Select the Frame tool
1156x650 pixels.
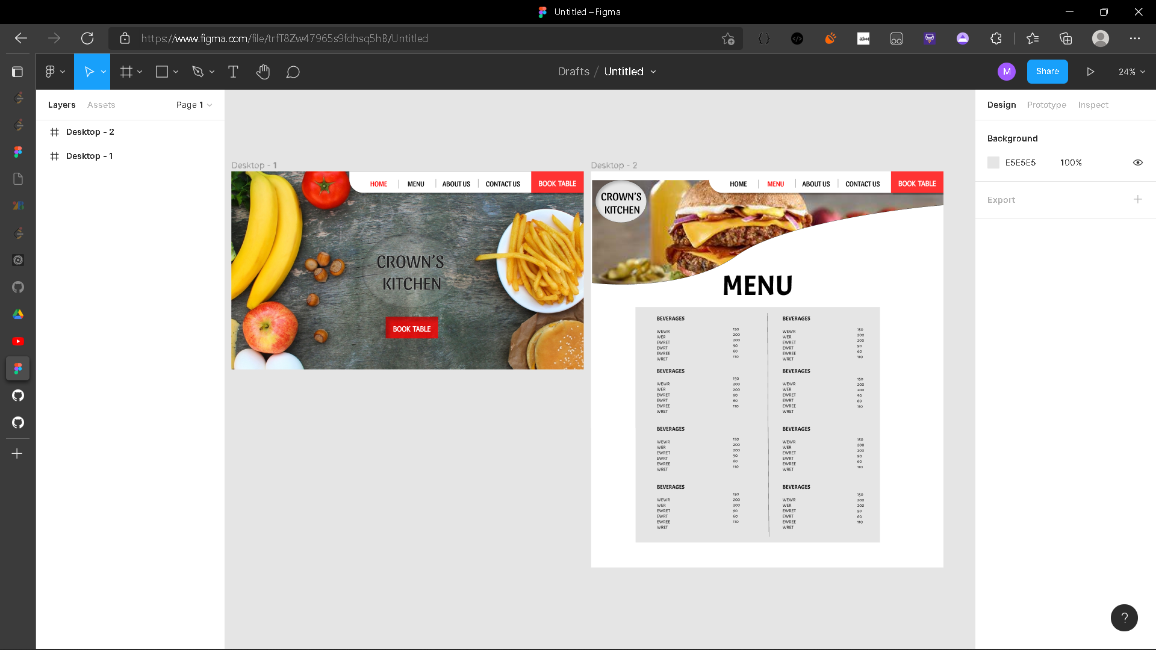[x=126, y=72]
